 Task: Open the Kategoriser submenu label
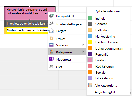coord(64,52)
